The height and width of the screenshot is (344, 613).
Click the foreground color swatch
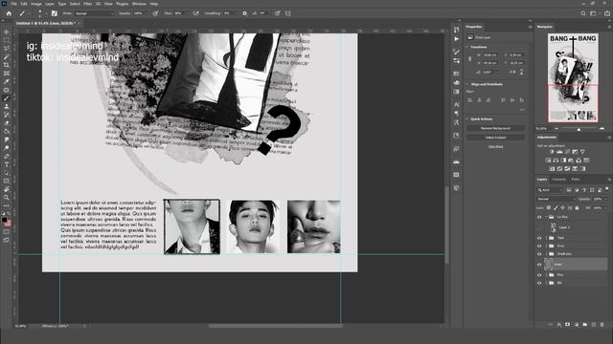(x=4, y=220)
